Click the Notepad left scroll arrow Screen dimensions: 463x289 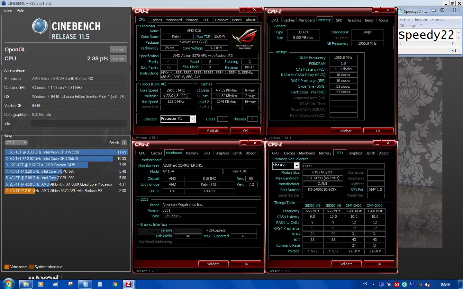pos(401,43)
